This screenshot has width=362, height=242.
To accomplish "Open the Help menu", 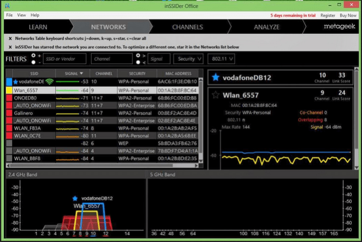I will (x=35, y=15).
